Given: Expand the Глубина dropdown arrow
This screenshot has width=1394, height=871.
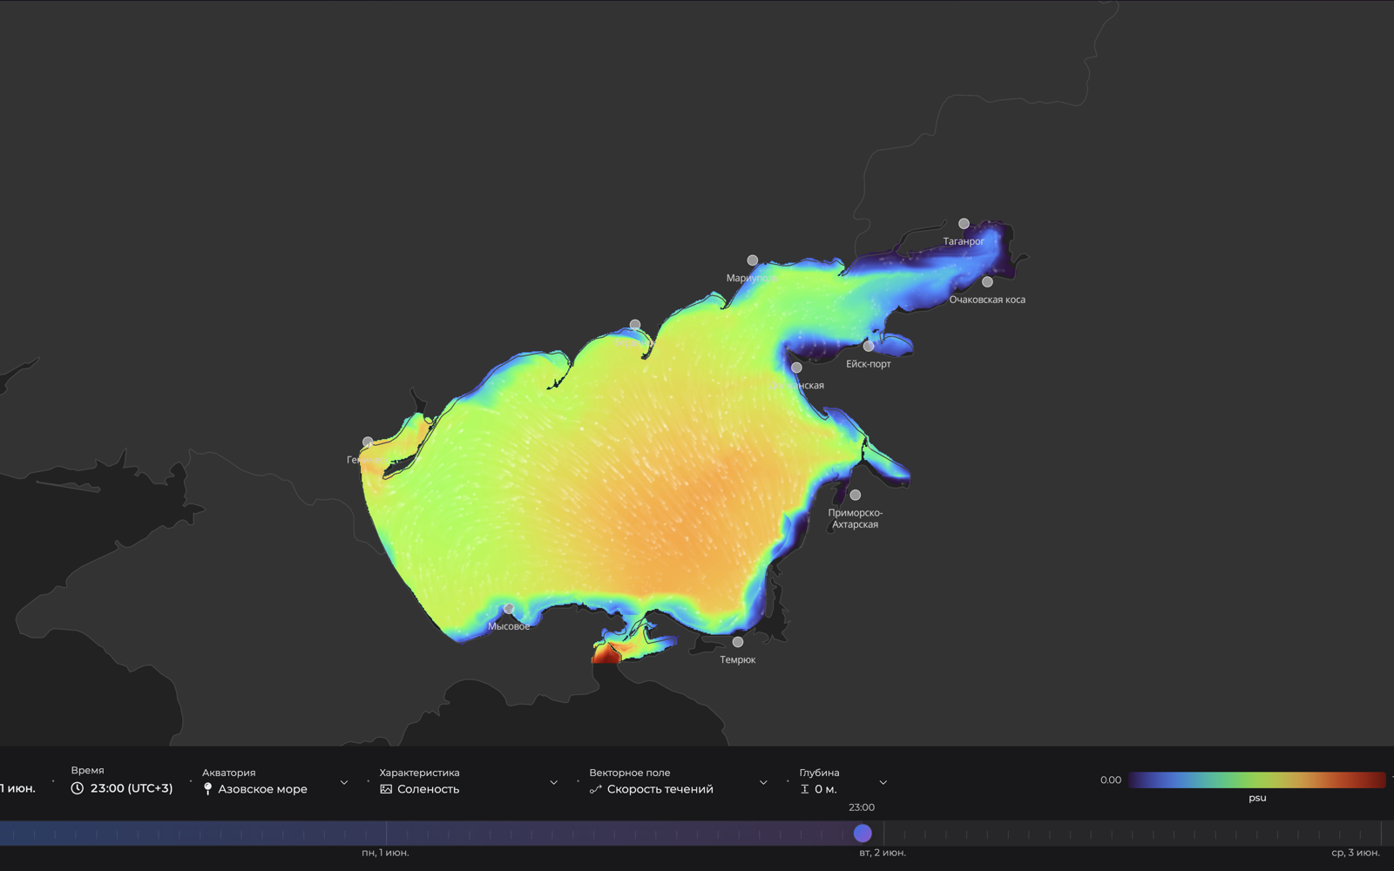Looking at the screenshot, I should 883,783.
